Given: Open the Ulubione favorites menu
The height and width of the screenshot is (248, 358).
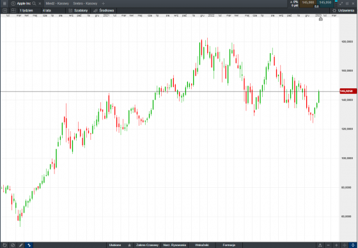Looking at the screenshot, I should coord(115,245).
